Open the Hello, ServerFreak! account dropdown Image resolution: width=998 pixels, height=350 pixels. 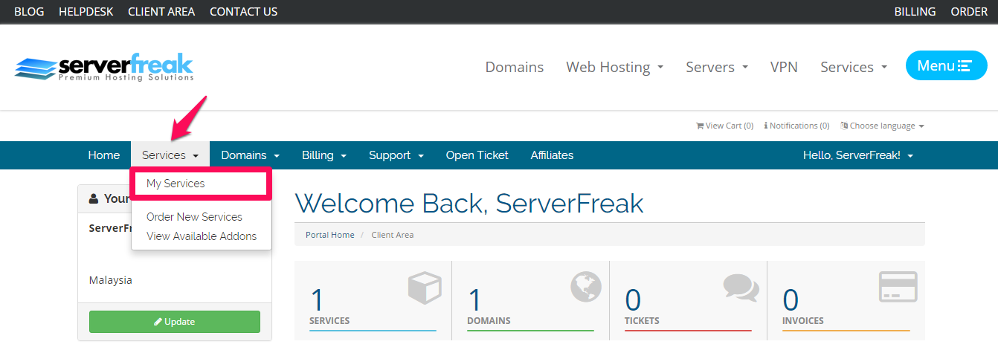click(858, 155)
